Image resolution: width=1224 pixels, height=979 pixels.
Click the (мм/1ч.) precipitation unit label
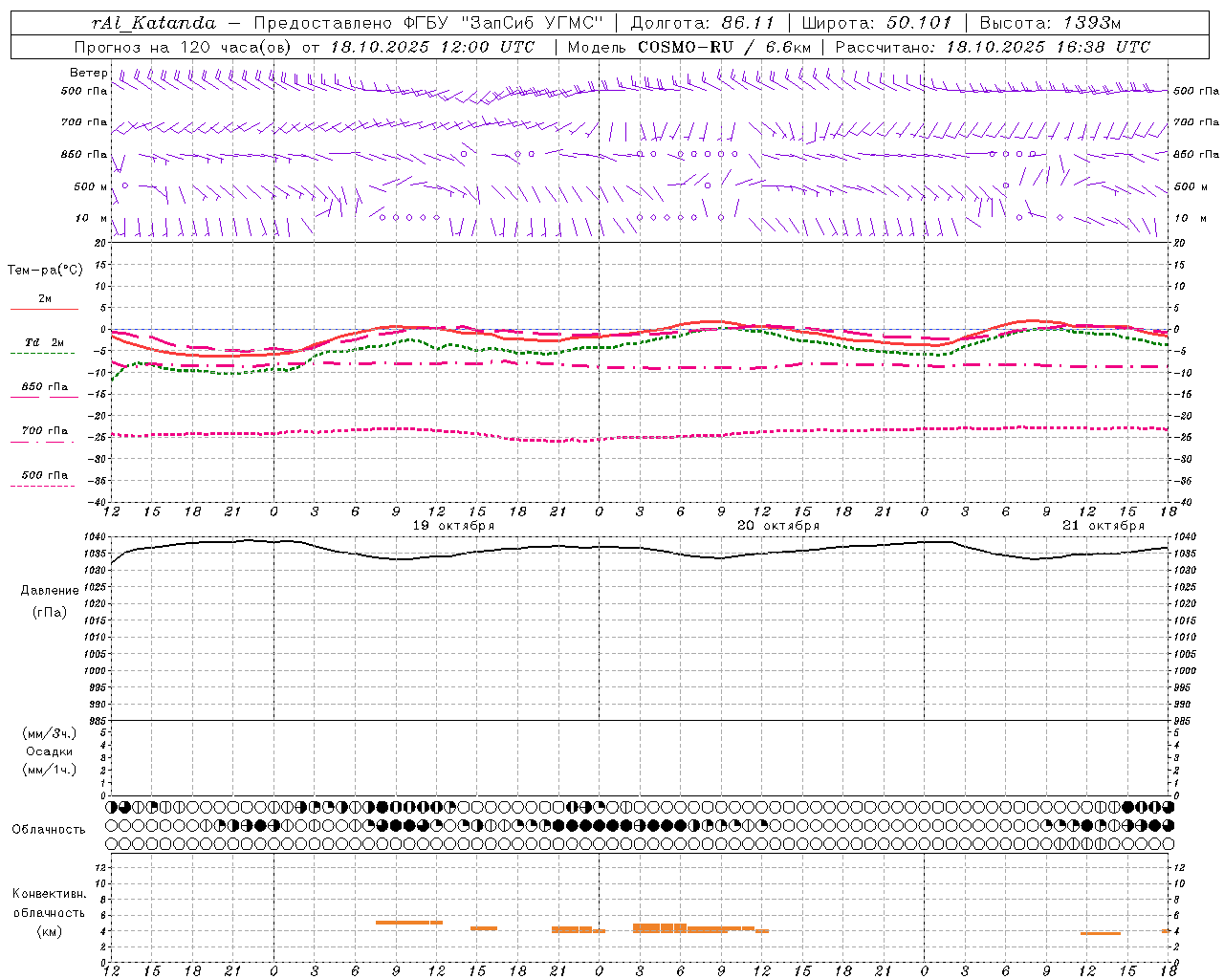50,770
